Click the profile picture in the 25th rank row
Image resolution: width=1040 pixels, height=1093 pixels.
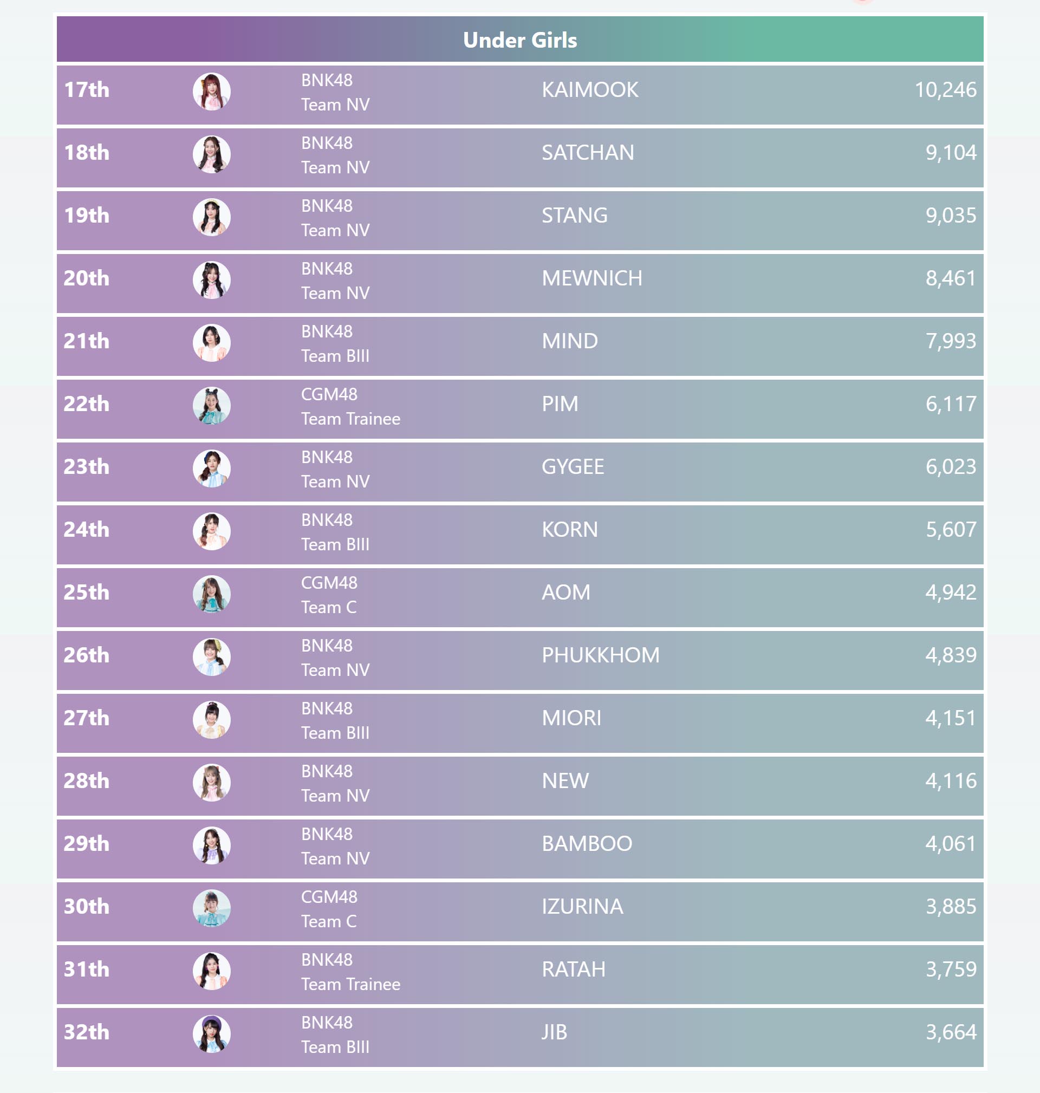tap(211, 594)
